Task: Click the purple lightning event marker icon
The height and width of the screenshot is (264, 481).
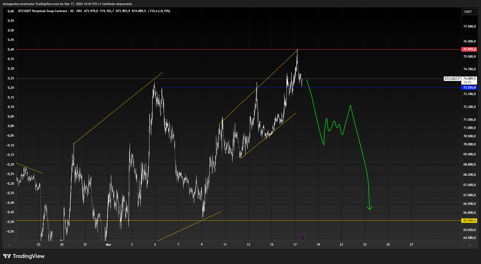Action: click(x=302, y=238)
